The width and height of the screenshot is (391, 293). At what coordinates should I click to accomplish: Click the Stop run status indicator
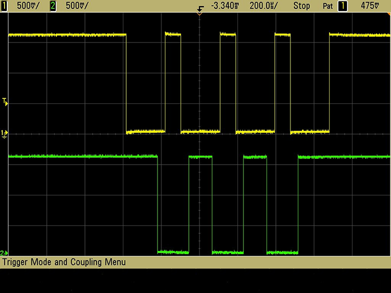tap(302, 6)
